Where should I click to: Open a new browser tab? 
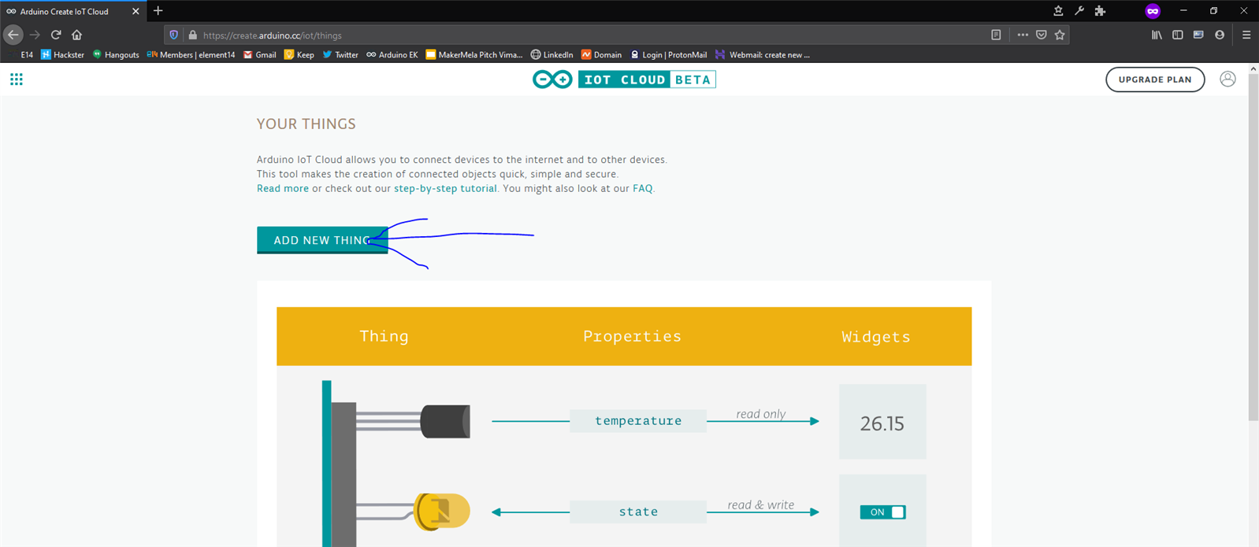[158, 11]
